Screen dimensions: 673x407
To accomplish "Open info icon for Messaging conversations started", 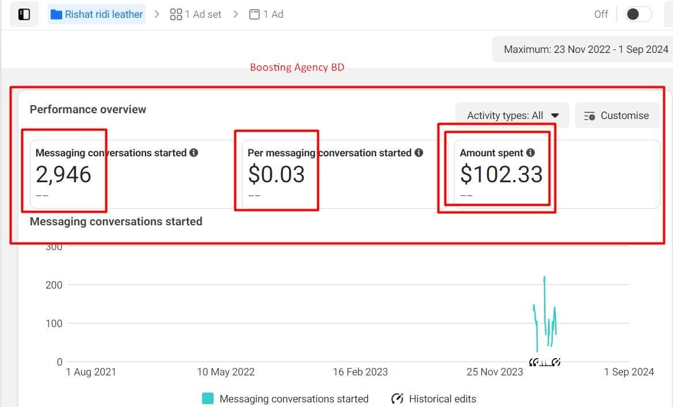I will (x=194, y=152).
